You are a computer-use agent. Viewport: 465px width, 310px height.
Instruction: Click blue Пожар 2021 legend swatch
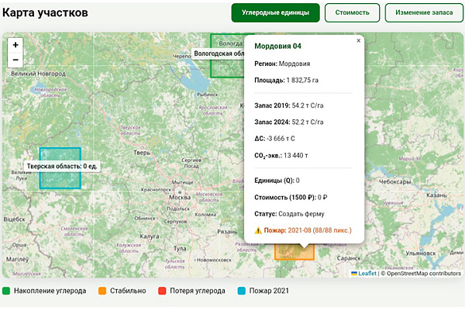241,291
